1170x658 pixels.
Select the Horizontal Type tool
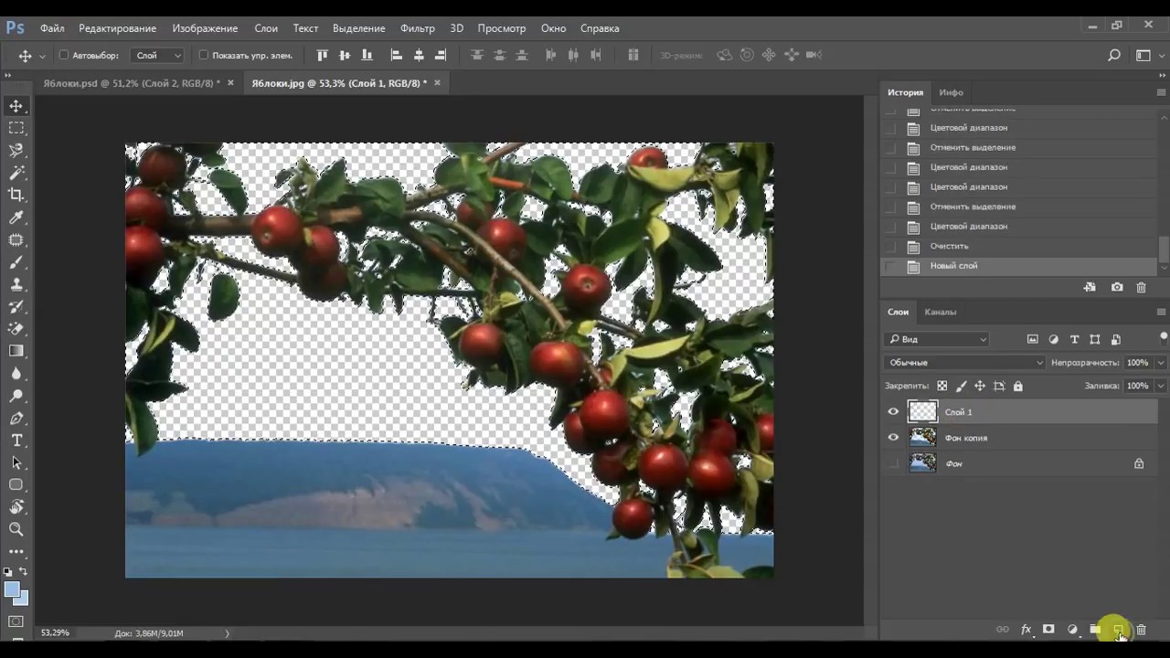click(16, 440)
